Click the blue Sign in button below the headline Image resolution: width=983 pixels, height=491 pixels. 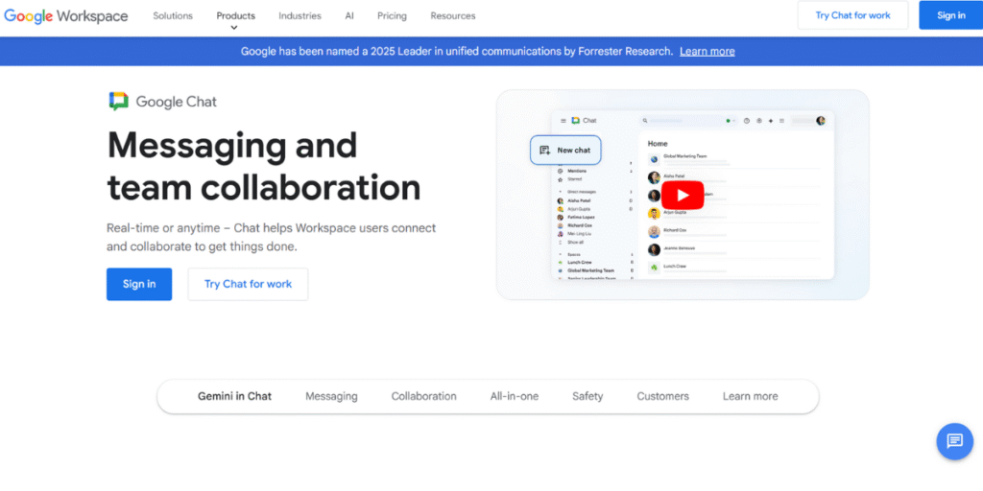point(139,284)
